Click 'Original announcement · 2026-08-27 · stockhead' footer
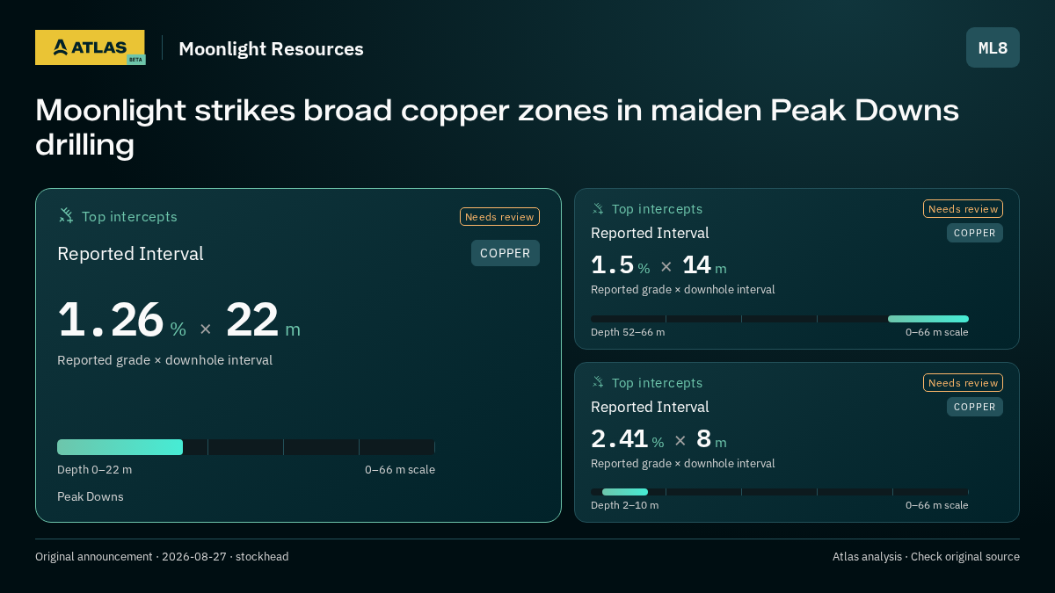Viewport: 1055px width, 593px height. 162,557
